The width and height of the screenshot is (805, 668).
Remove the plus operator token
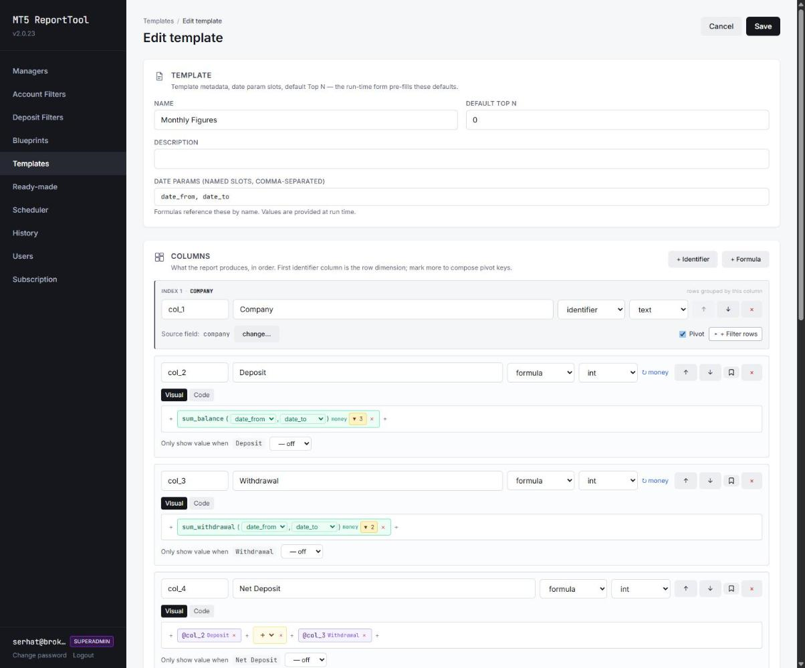tap(281, 636)
